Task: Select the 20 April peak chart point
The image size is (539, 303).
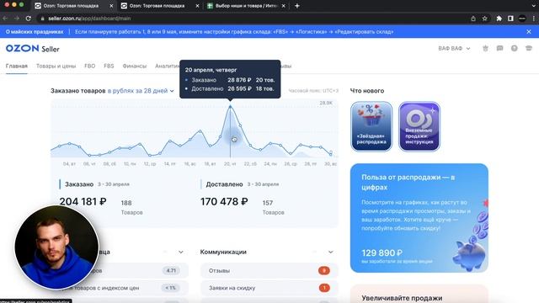Action: coord(230,107)
